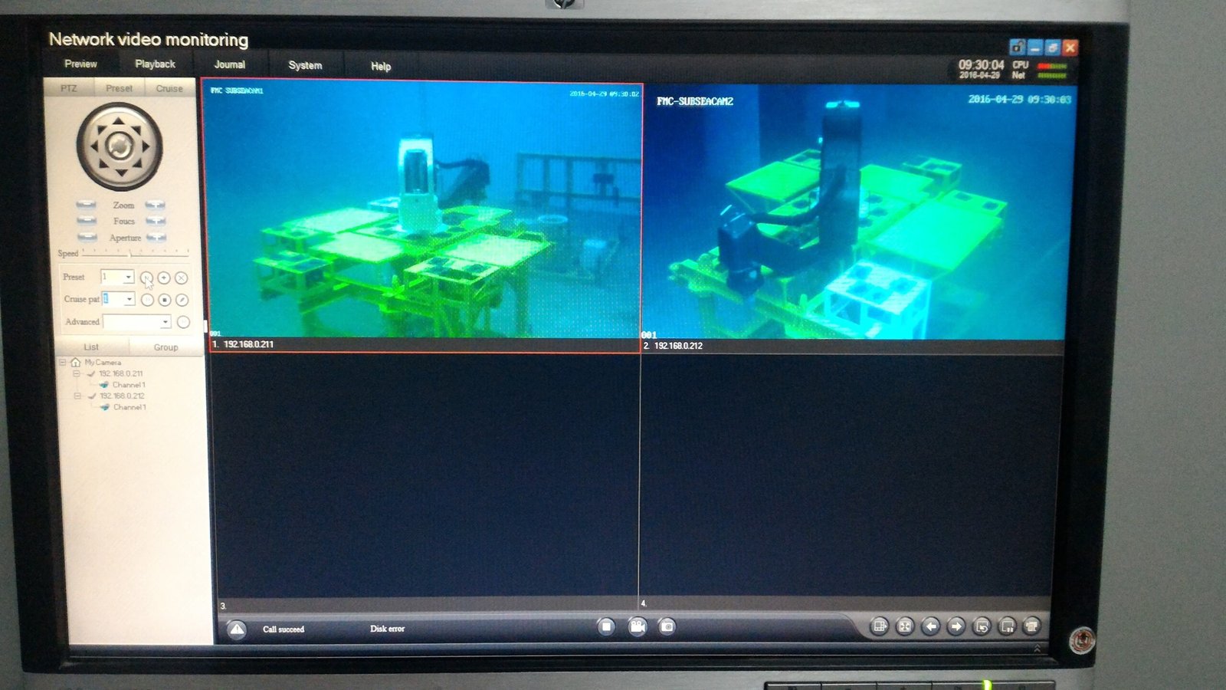The image size is (1226, 690).
Task: Go to previous page with left arrow
Action: click(x=930, y=626)
